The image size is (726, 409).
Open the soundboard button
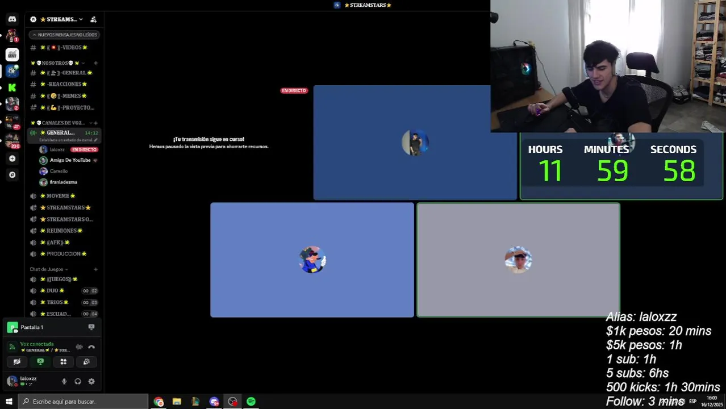pos(86,361)
